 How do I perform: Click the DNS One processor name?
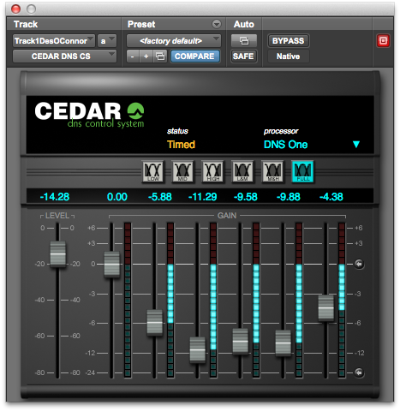point(285,145)
